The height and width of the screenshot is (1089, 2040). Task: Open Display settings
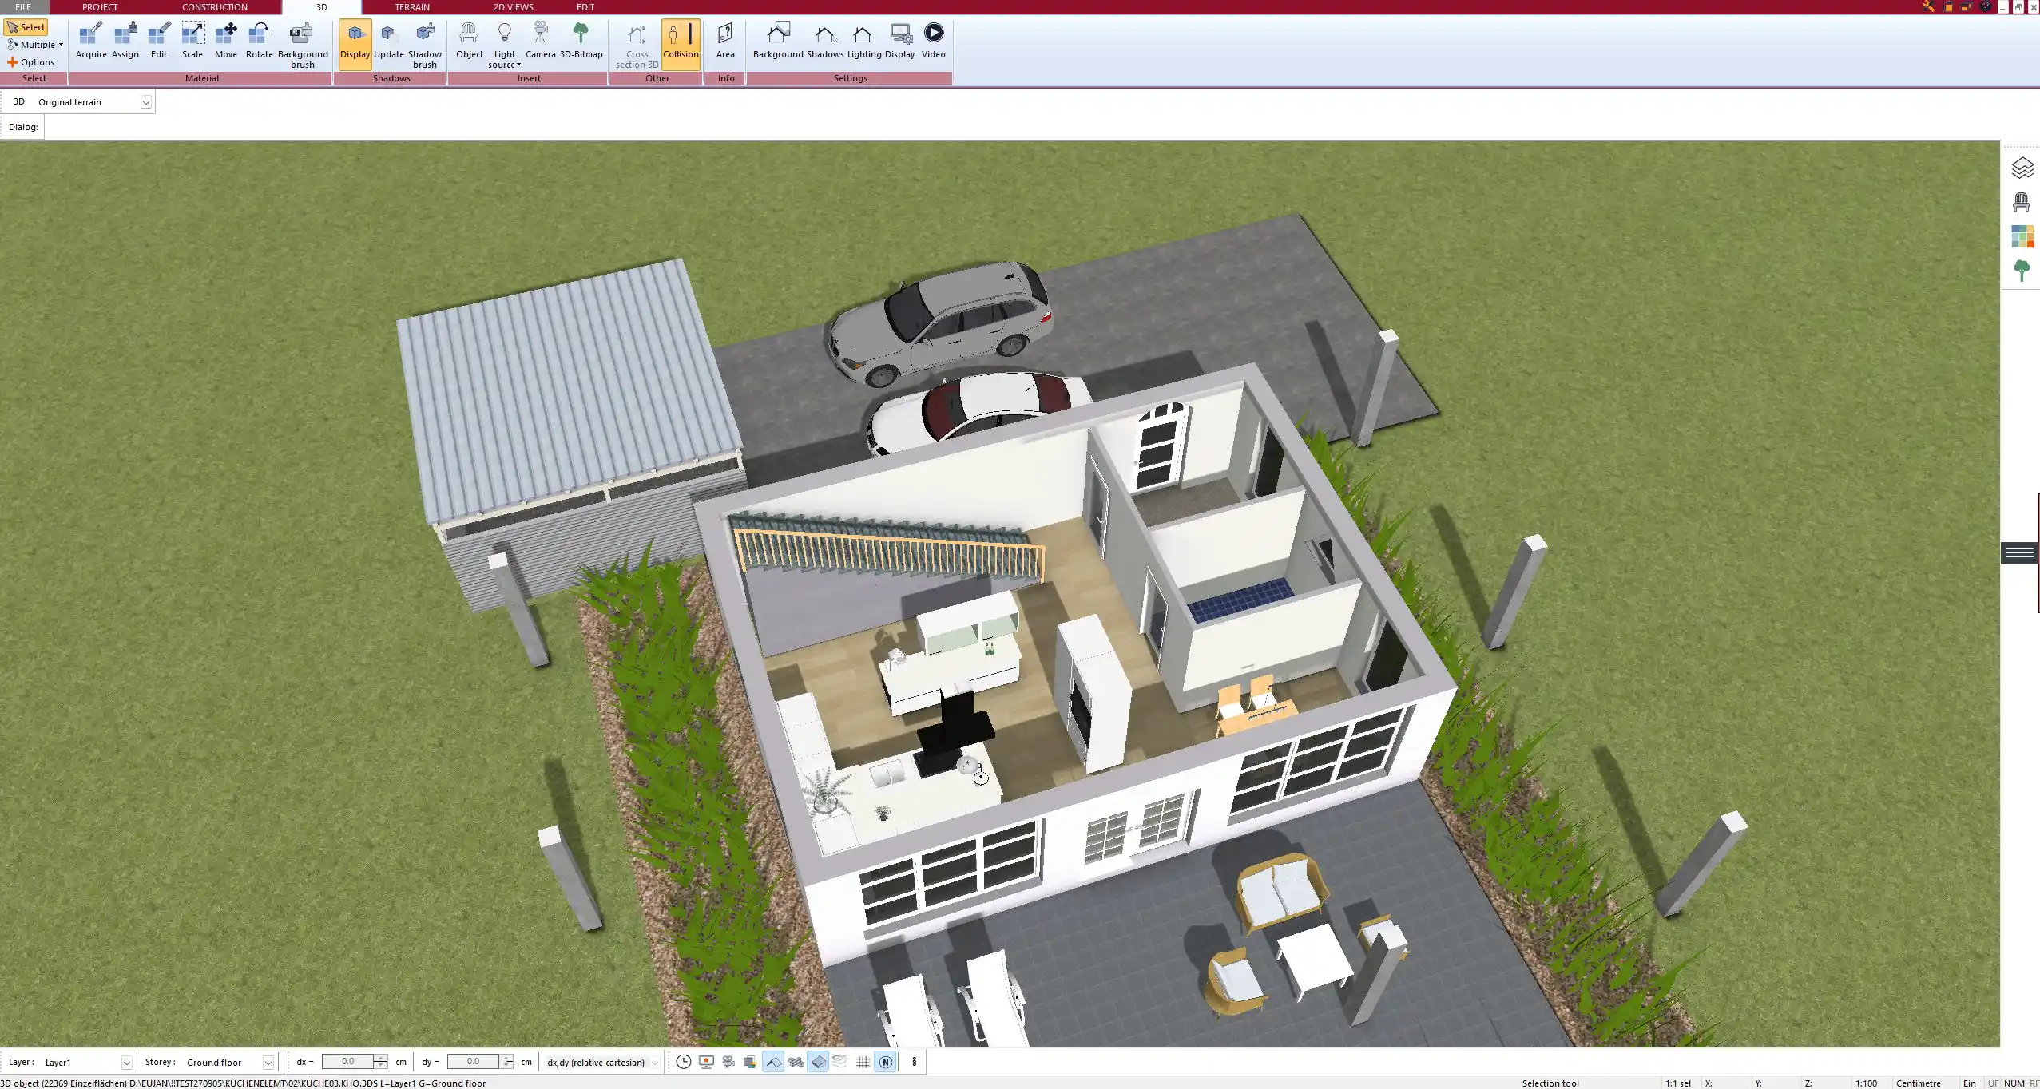899,41
